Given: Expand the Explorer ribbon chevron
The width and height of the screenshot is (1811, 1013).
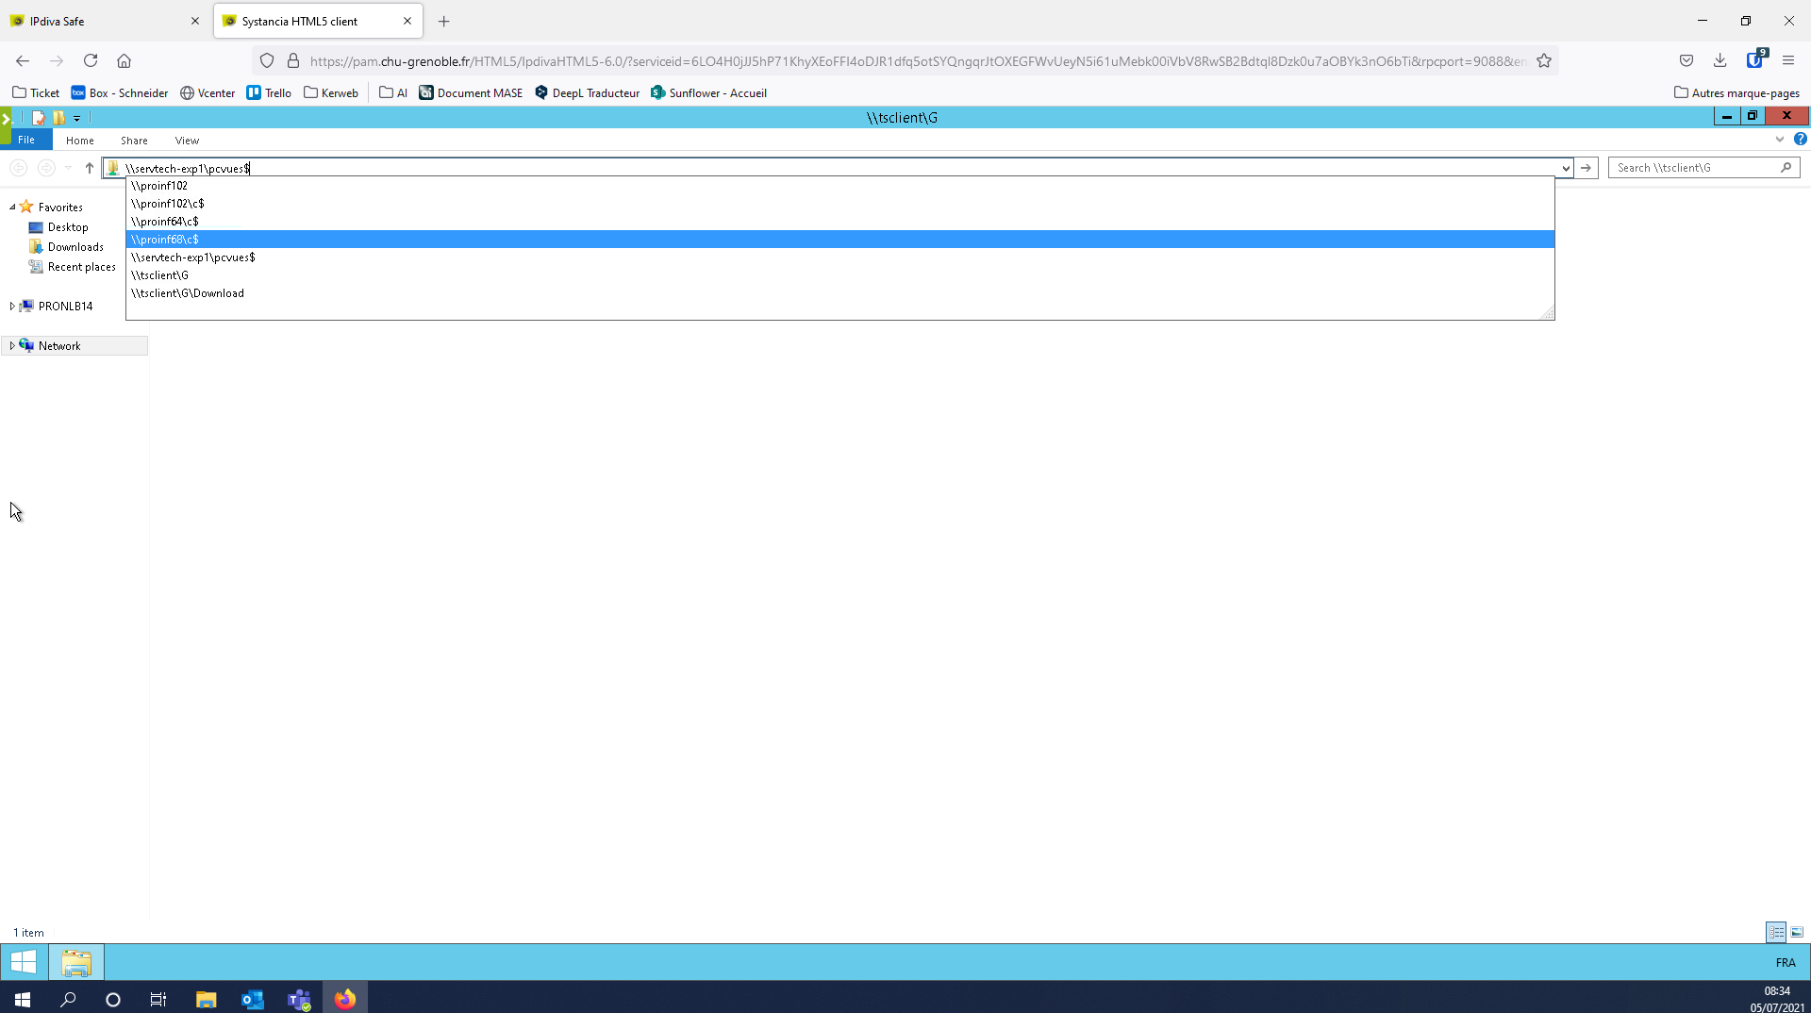Looking at the screenshot, I should pos(1779,140).
